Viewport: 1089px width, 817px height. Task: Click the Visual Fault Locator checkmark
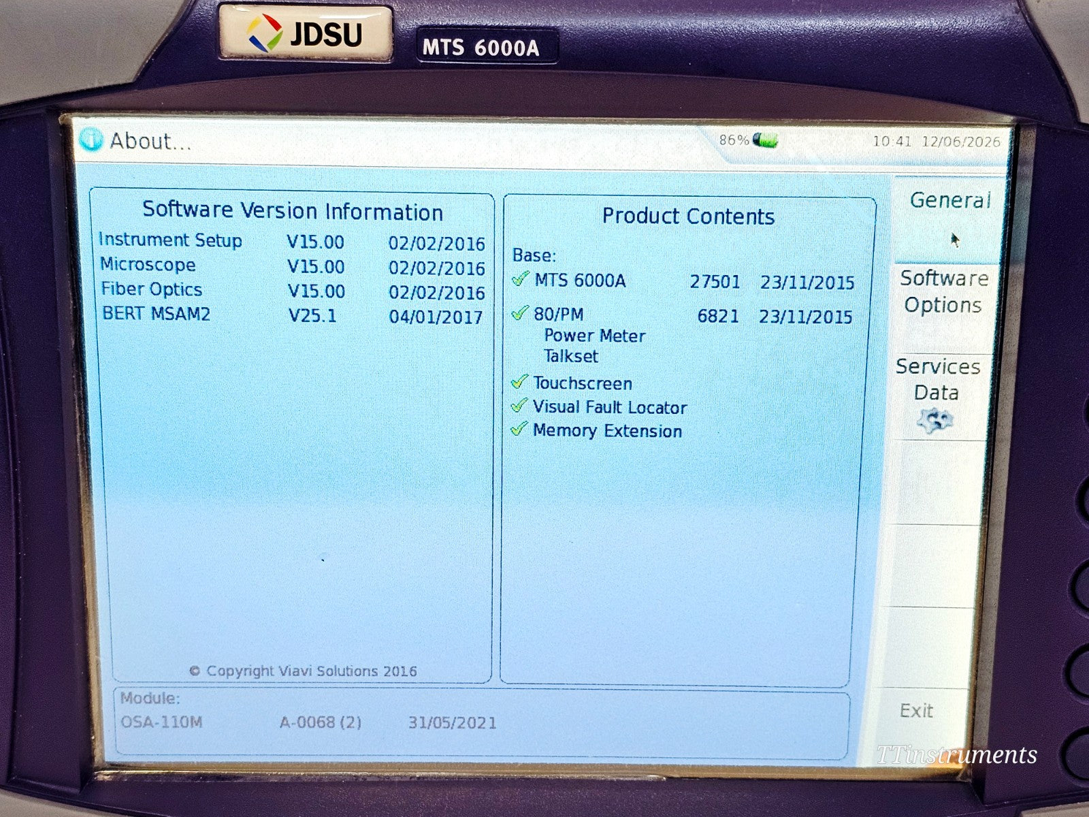point(519,406)
